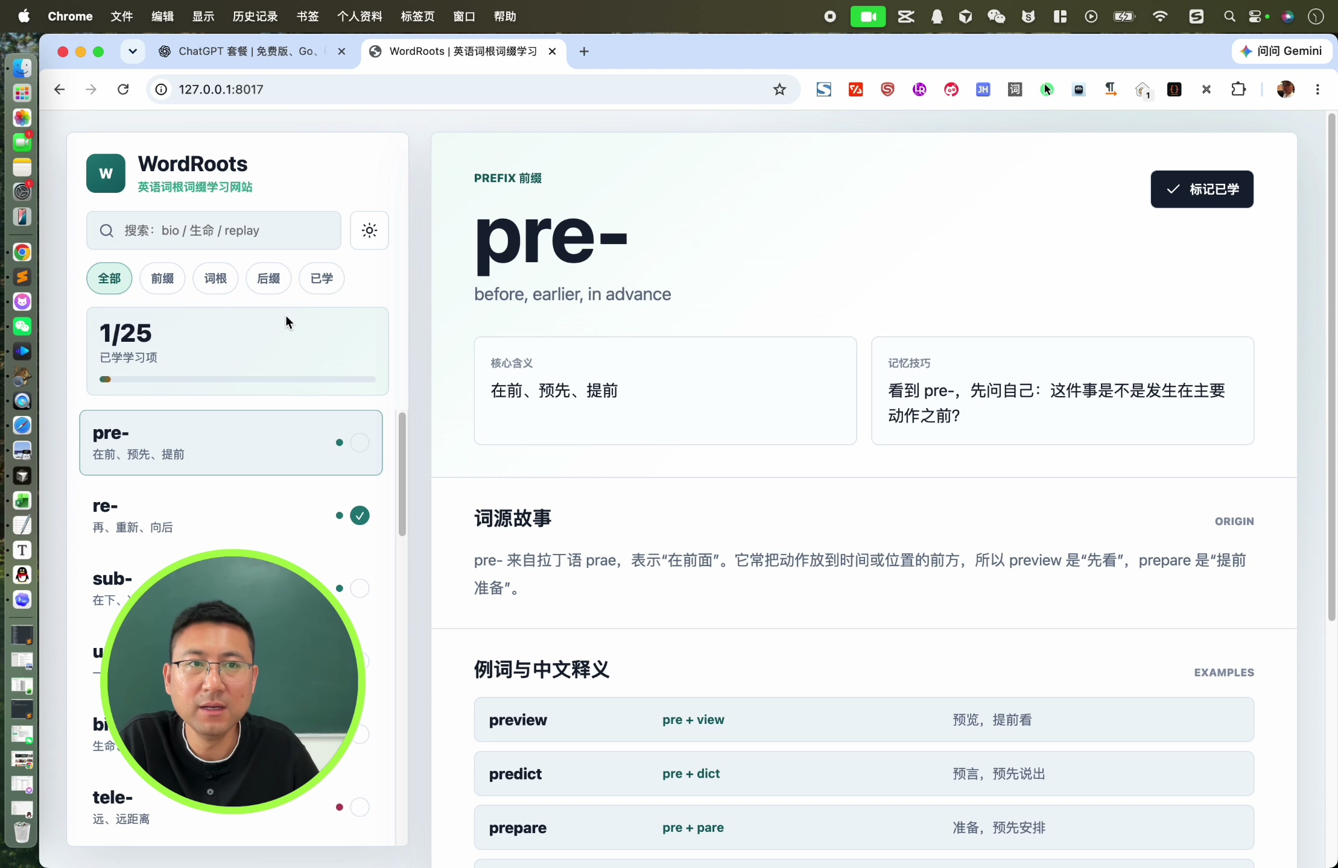Viewport: 1338px width, 868px height.
Task: Click the search input field
Action: click(x=214, y=230)
